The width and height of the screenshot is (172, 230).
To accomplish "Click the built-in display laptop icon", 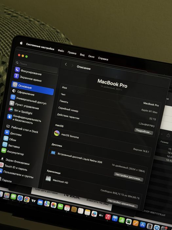I will [x=53, y=153].
